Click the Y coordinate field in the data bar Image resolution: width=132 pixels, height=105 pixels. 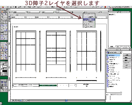pos(34,12)
